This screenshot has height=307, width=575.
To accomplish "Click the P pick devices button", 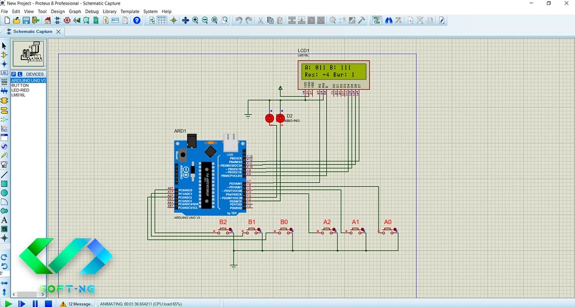I will 13,74.
